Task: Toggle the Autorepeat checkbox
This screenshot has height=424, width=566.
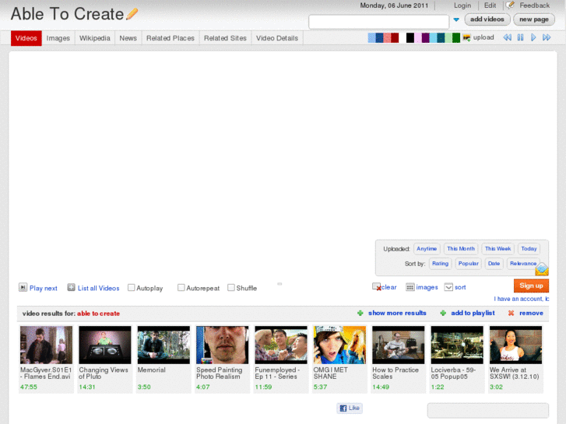Action: point(181,288)
